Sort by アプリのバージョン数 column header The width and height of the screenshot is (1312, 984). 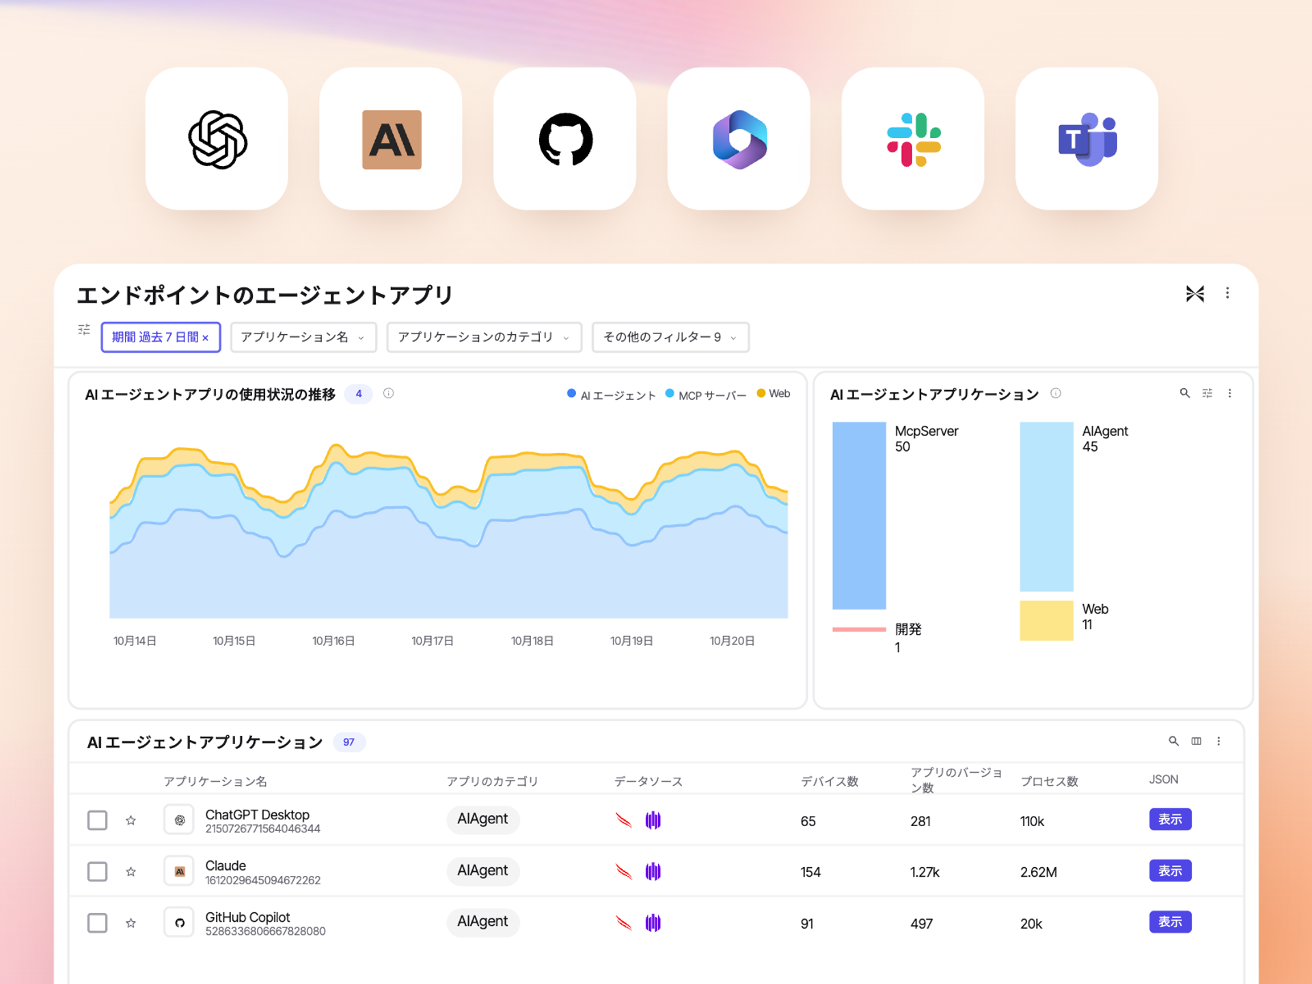coord(956,780)
